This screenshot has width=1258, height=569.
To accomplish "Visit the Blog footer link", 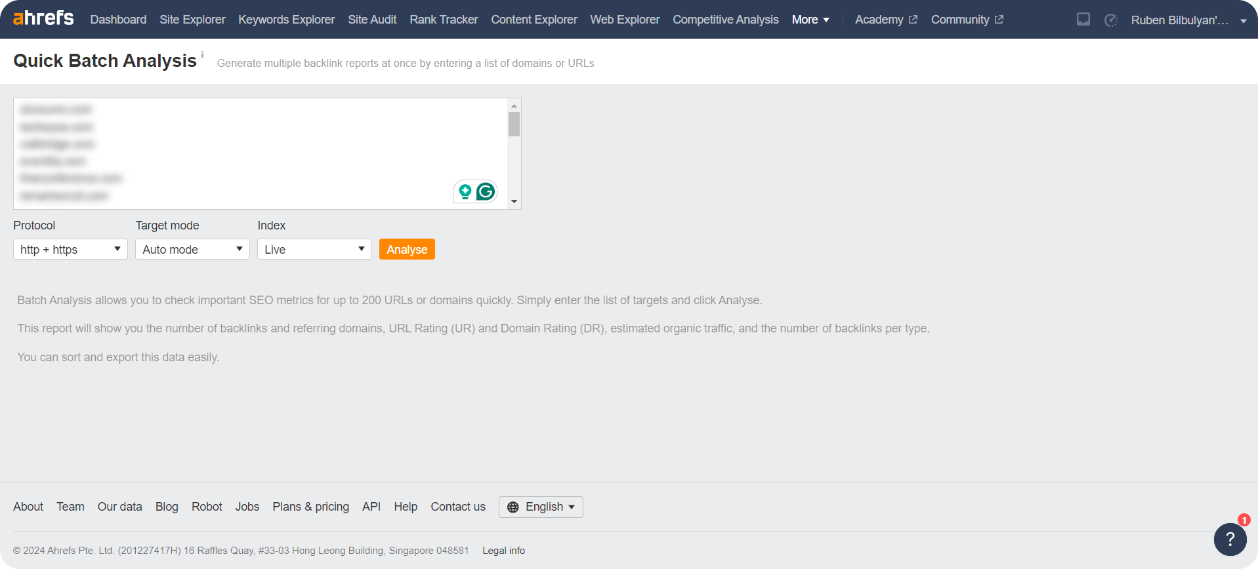I will [x=167, y=507].
